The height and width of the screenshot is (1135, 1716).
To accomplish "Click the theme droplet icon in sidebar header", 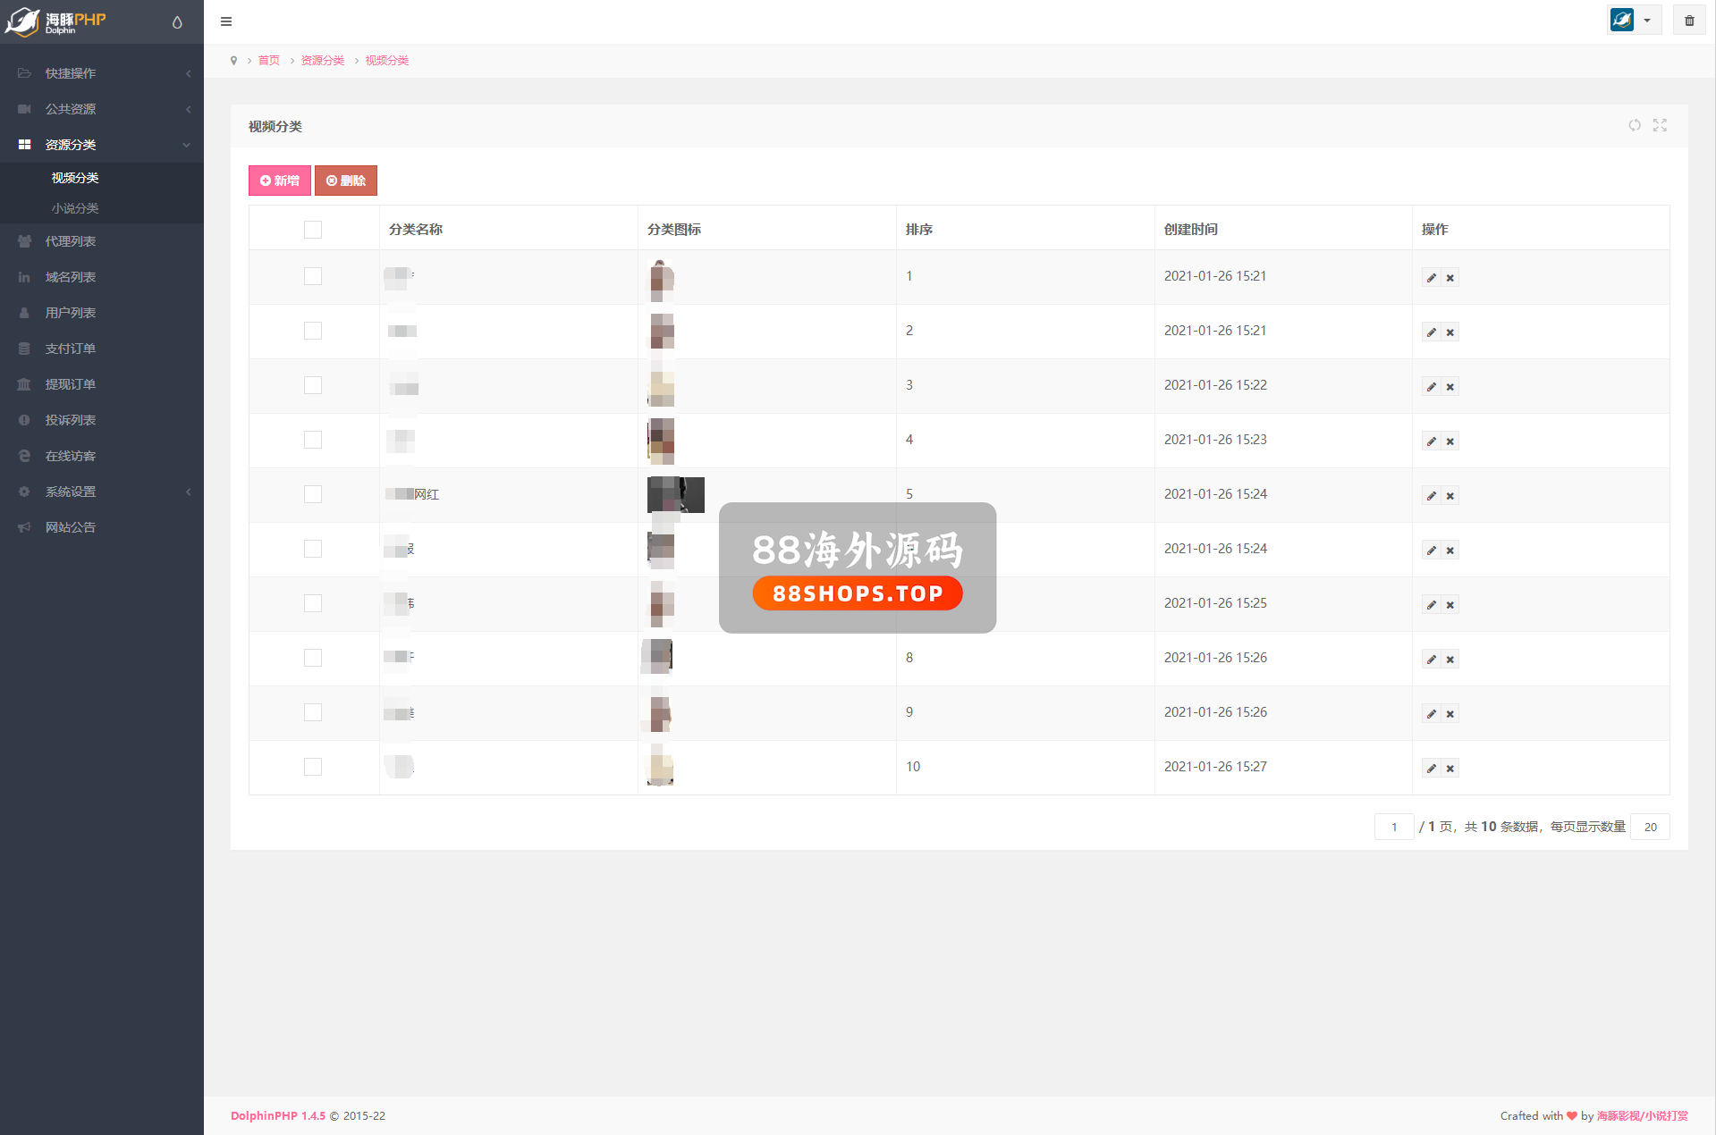I will [177, 22].
